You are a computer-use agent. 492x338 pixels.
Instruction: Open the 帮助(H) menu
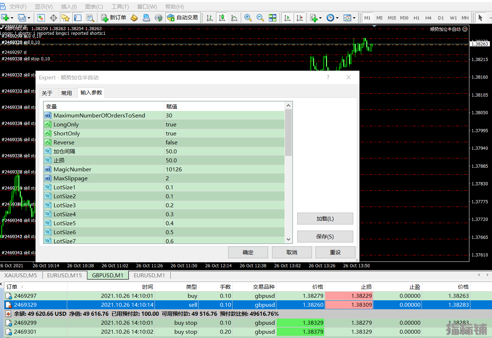pos(175,7)
